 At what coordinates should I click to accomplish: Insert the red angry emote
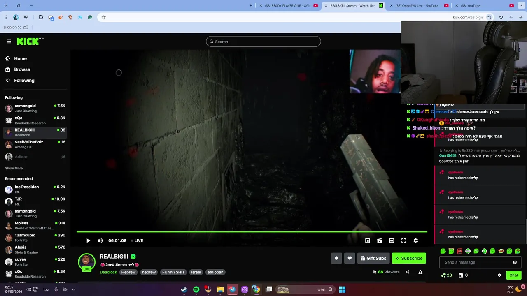459,251
